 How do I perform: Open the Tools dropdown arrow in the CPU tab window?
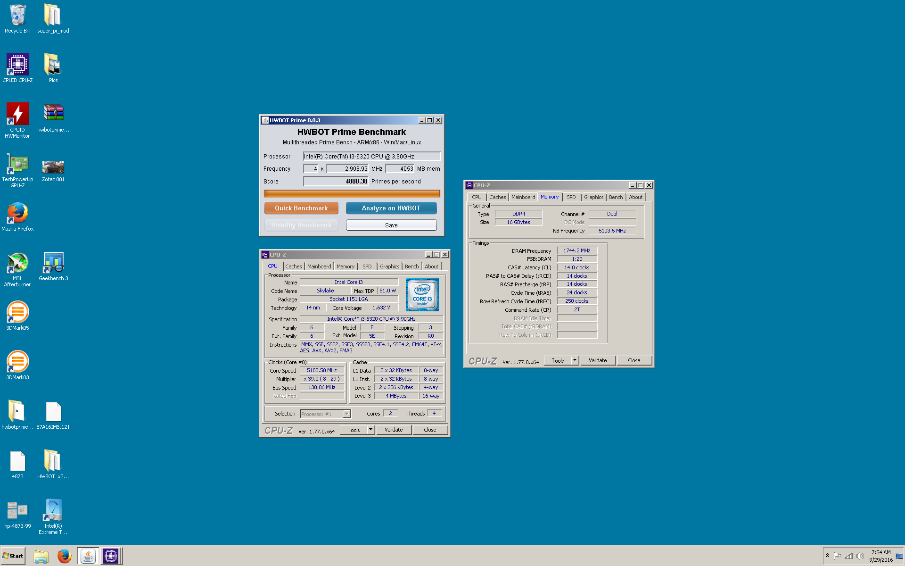click(370, 430)
